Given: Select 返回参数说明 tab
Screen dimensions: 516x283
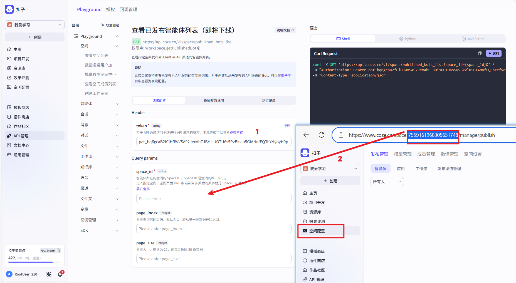Looking at the screenshot, I should [x=214, y=100].
